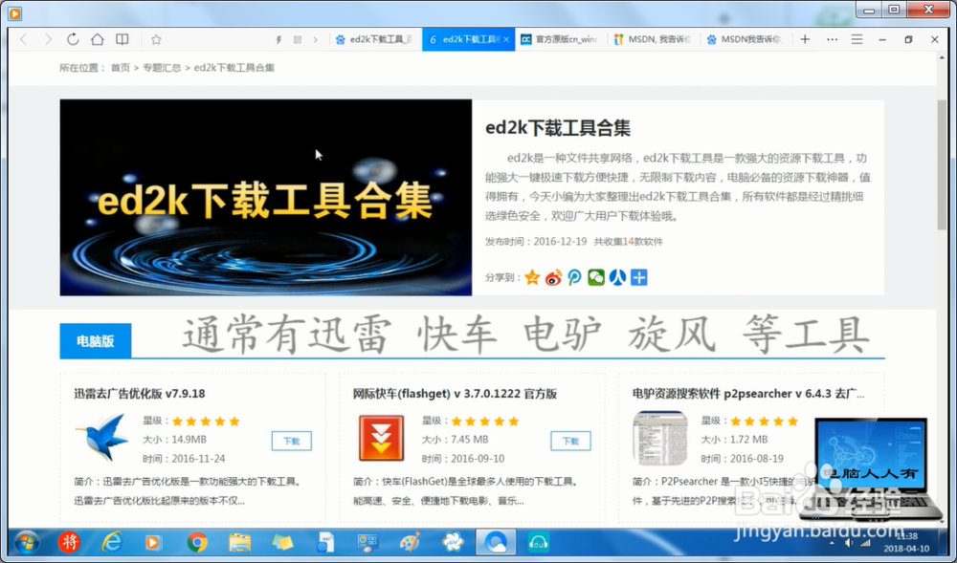Screen dimensions: 957x563
Task: Click the browser forward arrow
Action: (x=48, y=39)
